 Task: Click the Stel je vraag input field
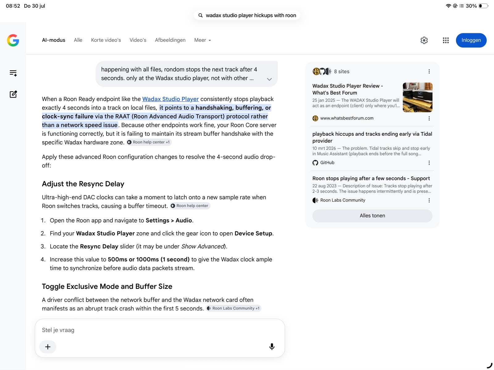pos(160,330)
